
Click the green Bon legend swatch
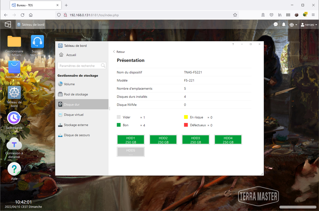point(119,125)
